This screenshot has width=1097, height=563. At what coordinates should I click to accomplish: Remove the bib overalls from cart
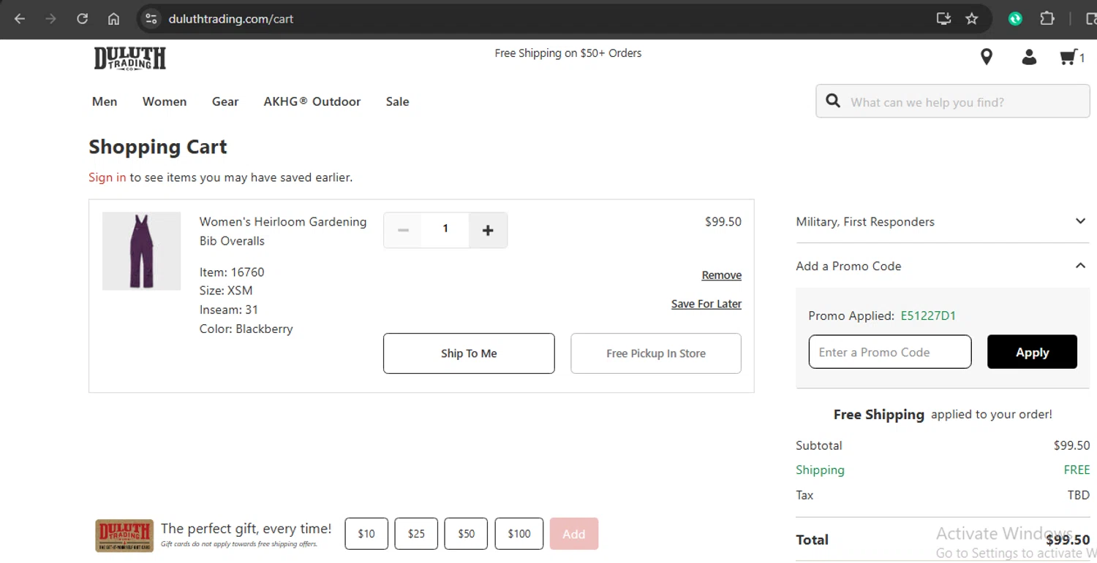[721, 275]
